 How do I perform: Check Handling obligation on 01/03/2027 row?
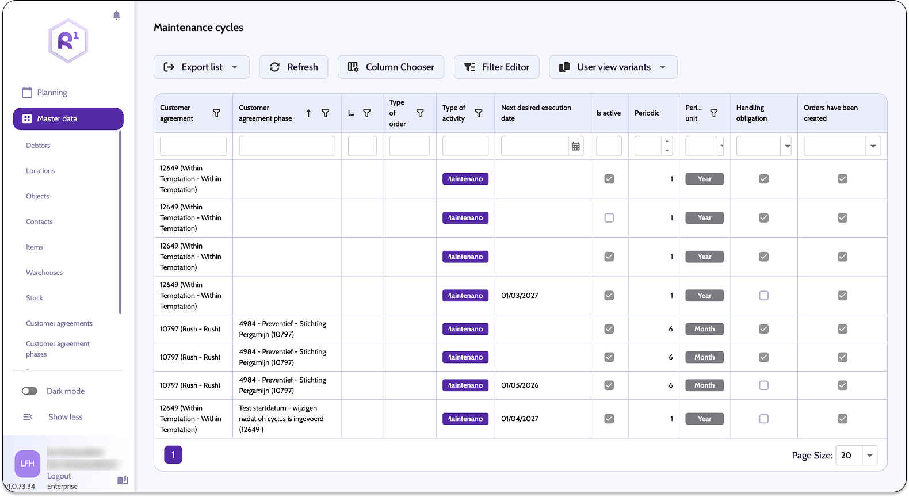[763, 296]
